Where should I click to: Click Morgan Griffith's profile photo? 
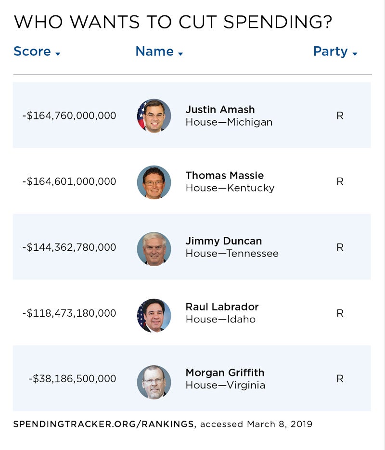154,381
